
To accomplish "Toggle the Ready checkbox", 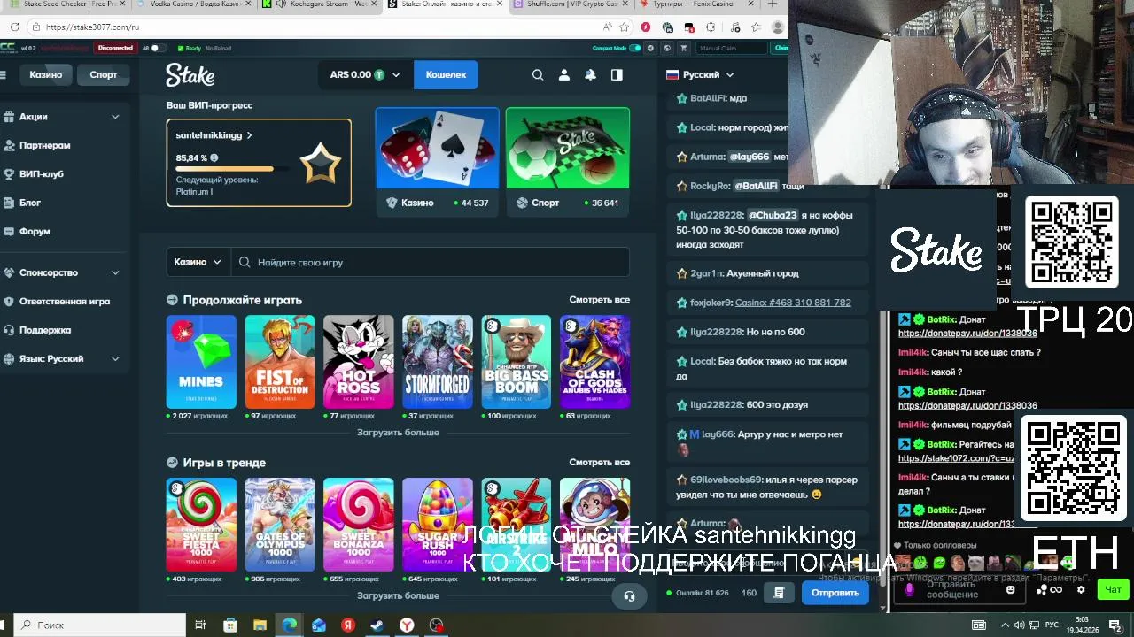I will (181, 48).
